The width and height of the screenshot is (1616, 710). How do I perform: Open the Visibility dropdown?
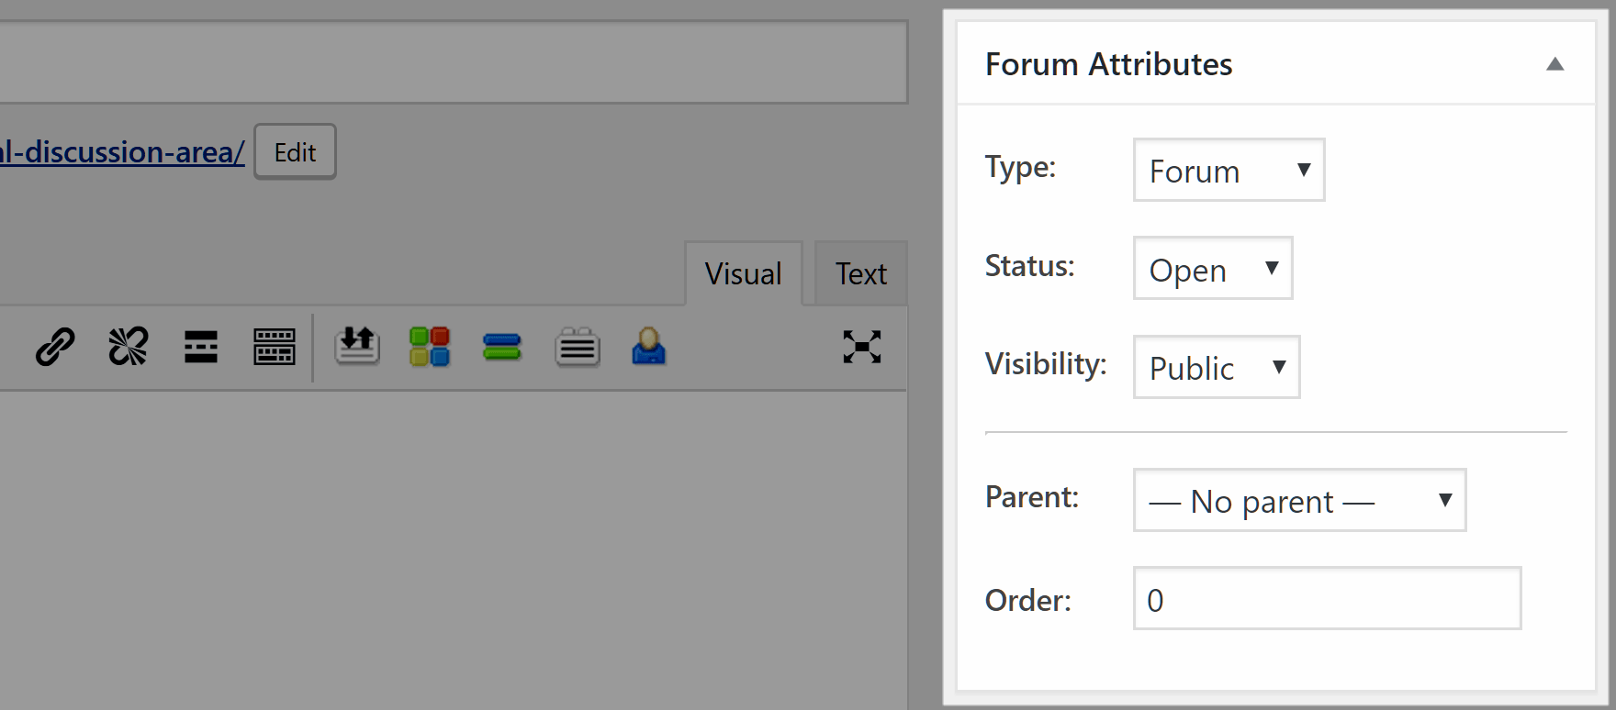click(1217, 367)
